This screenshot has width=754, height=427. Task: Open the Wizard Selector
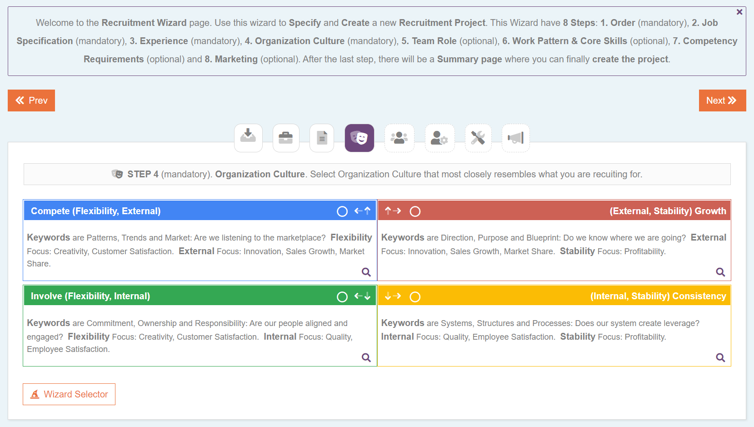69,394
